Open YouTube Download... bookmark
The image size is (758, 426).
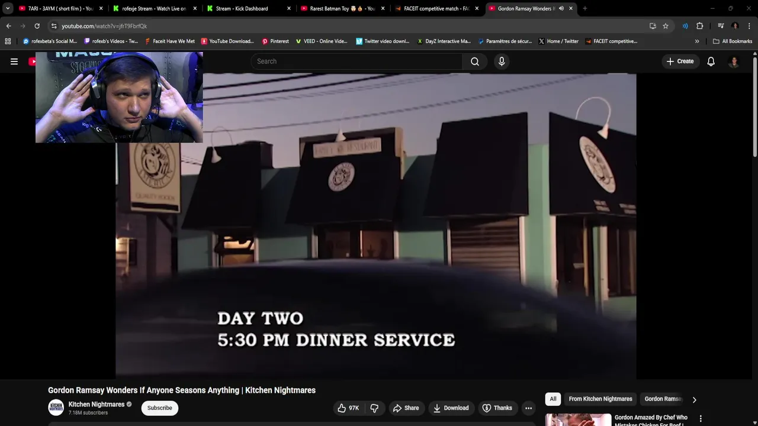(227, 41)
